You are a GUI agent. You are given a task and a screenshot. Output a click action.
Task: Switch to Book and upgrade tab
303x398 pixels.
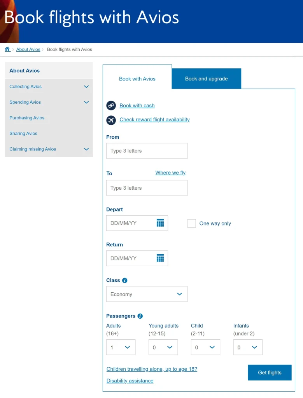click(207, 79)
